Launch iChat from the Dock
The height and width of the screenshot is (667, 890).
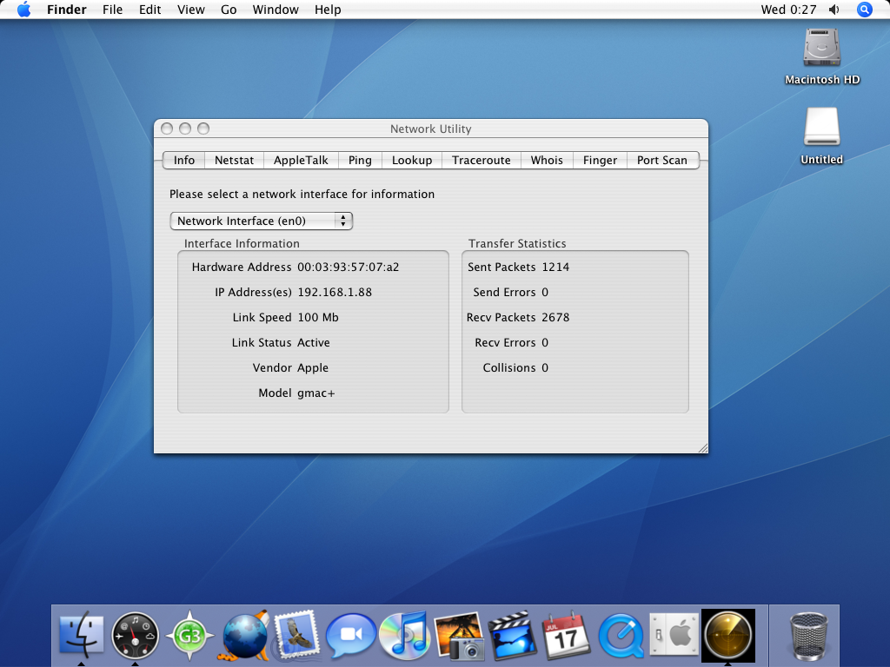pyautogui.click(x=350, y=635)
